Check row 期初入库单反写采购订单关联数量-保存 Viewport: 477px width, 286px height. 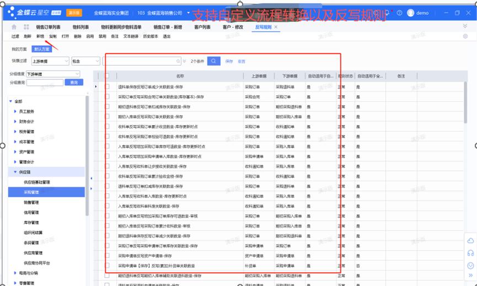(x=107, y=116)
